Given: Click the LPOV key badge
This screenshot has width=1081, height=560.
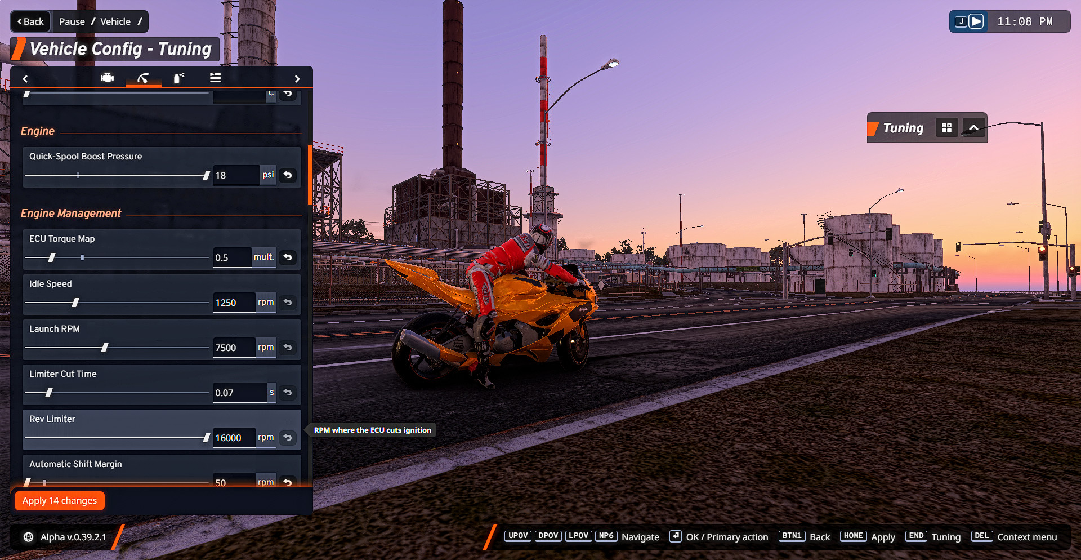Looking at the screenshot, I should (579, 536).
